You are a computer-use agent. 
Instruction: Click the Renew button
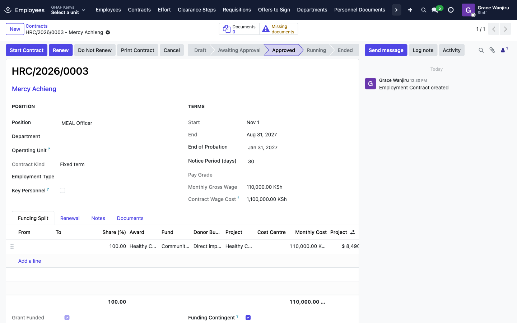tap(61, 50)
